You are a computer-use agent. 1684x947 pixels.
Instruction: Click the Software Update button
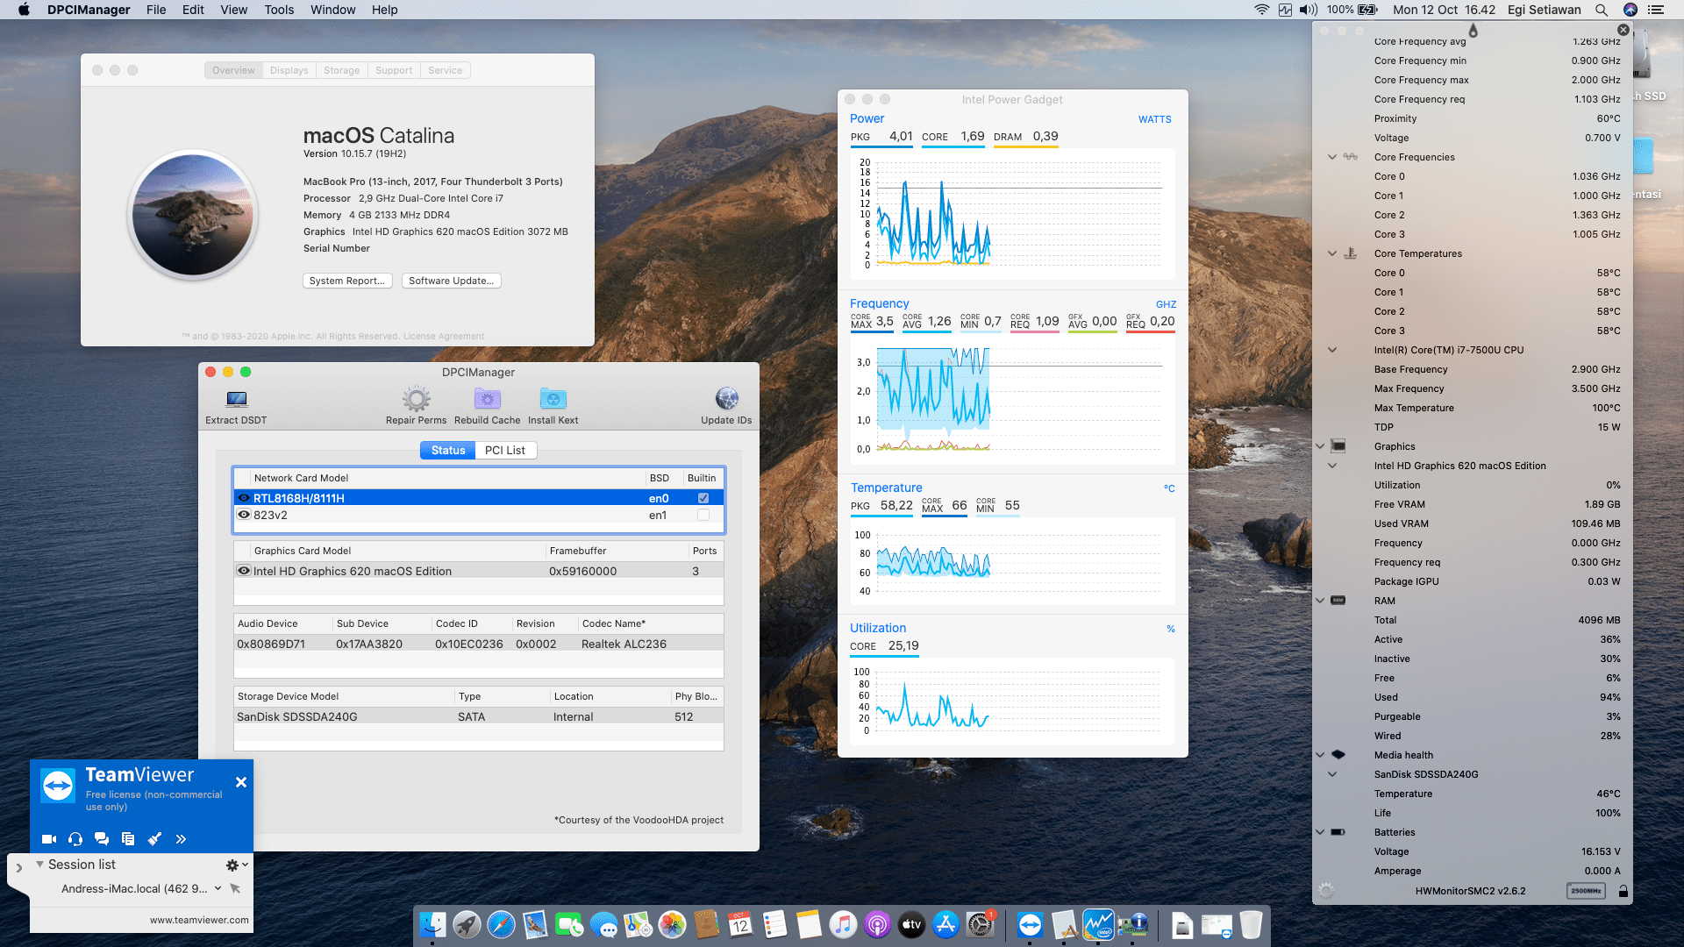451,281
